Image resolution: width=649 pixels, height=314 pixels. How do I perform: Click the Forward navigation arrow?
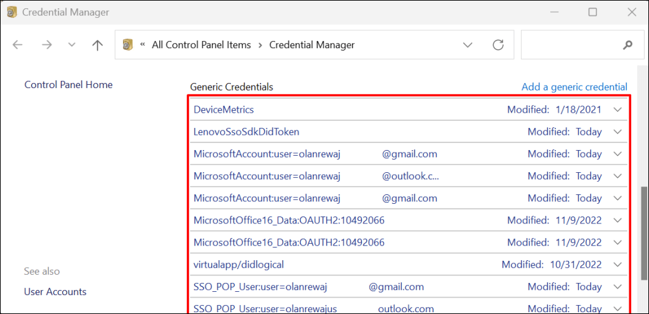tap(46, 45)
